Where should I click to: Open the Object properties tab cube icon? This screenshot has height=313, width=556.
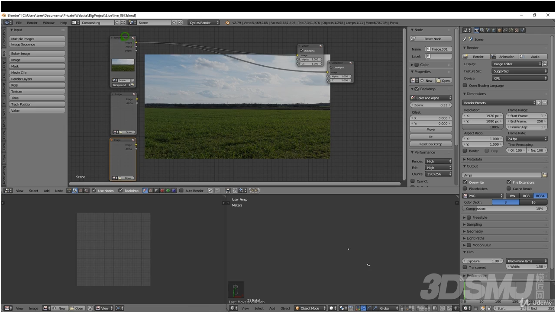(499, 30)
